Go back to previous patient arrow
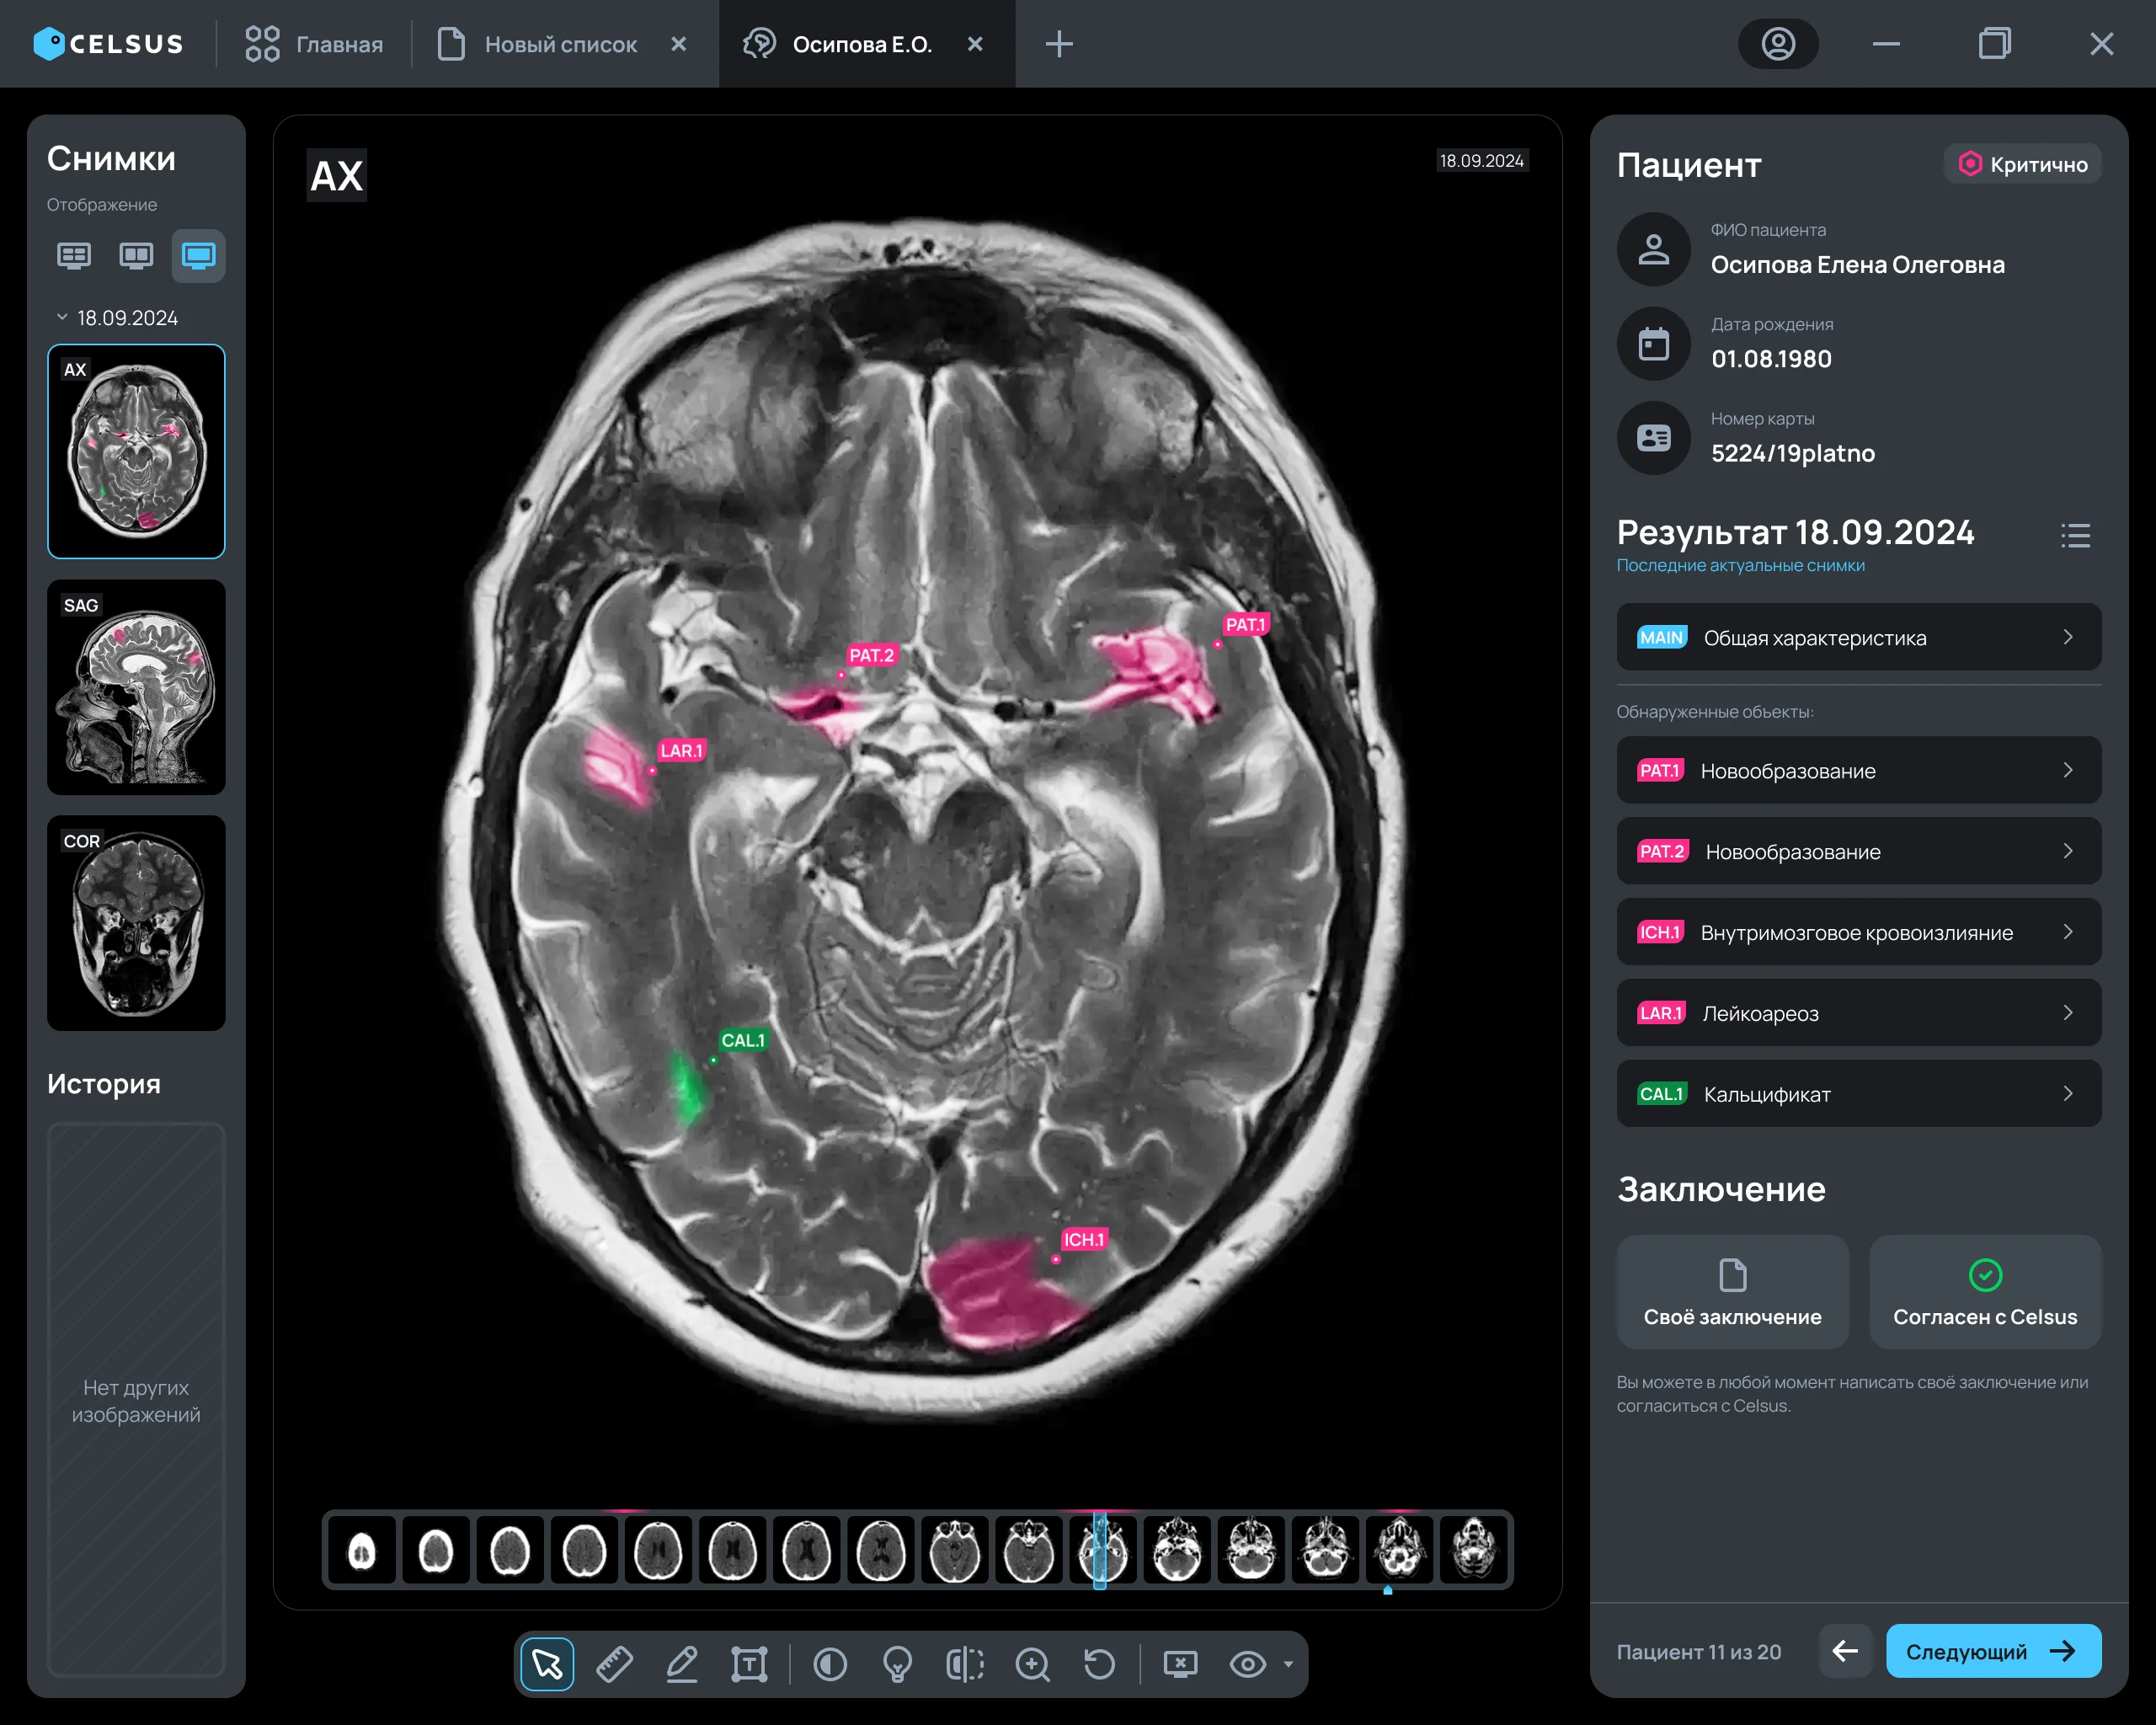This screenshot has height=1725, width=2156. point(1845,1651)
